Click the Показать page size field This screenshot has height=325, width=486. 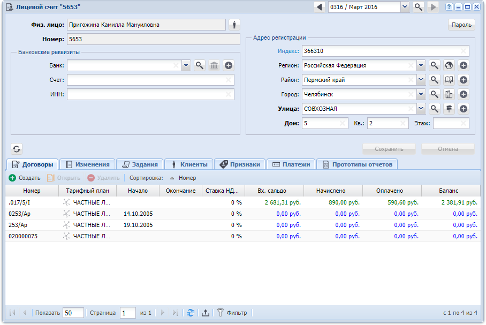click(x=73, y=313)
